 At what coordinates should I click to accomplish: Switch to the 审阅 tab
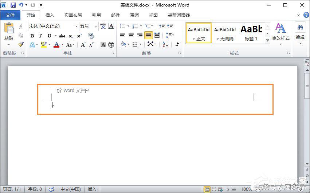pos(134,15)
